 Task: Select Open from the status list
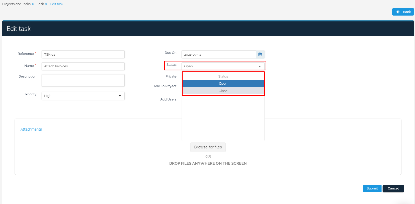pos(223,84)
